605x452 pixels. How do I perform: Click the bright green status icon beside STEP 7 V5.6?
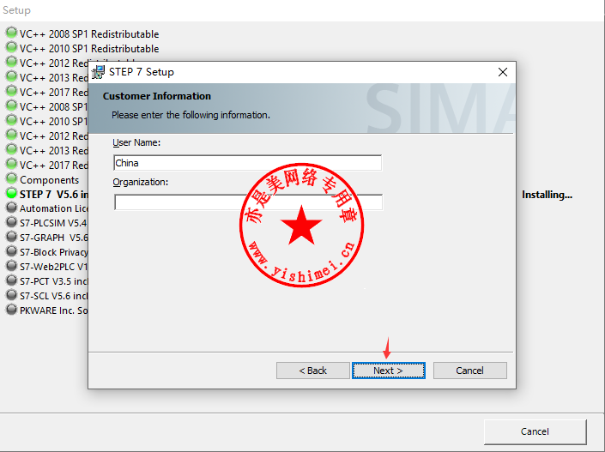[11, 193]
